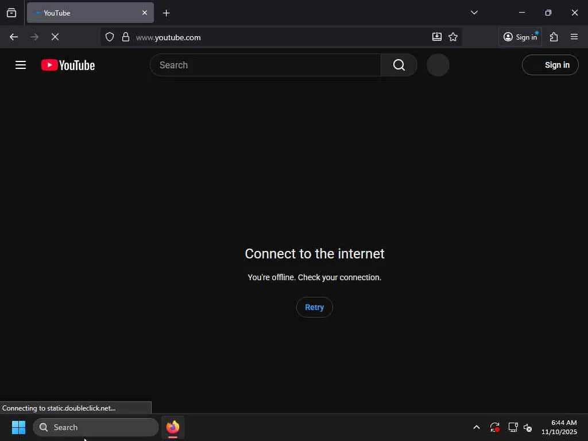The height and width of the screenshot is (441, 588).
Task: Open Firefox View recent browsing icon
Action: pyautogui.click(x=11, y=13)
